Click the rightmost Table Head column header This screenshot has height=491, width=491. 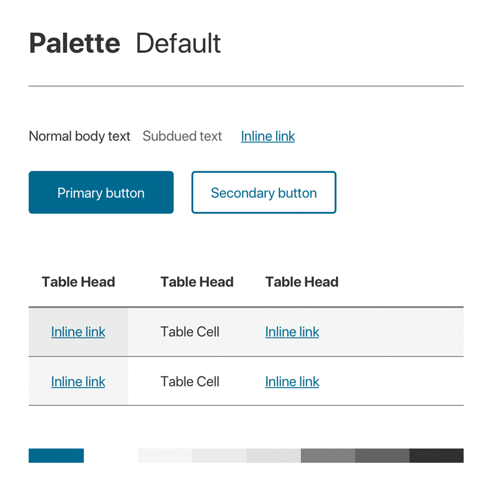[301, 282]
